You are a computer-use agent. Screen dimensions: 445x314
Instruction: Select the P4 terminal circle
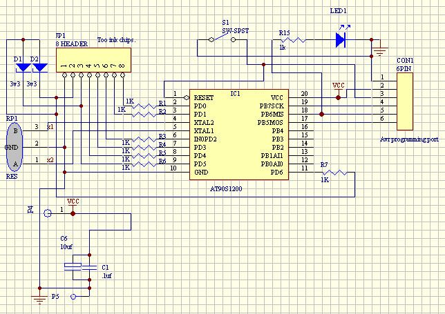48,213
